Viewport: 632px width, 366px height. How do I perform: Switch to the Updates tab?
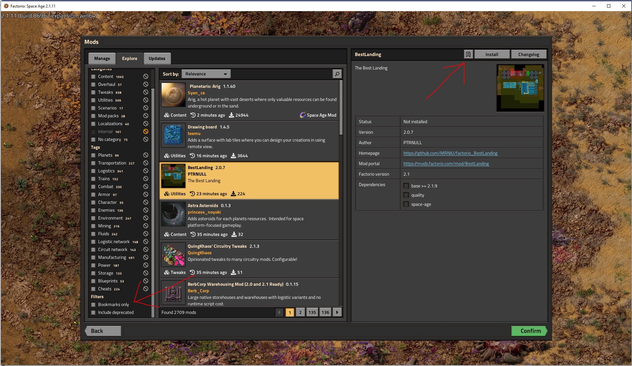[157, 58]
